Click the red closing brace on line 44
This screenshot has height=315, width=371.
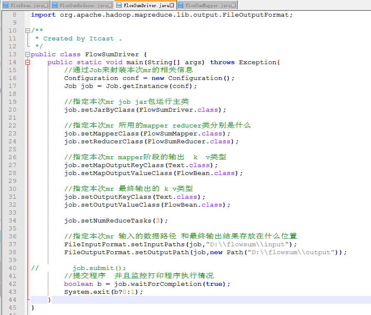click(x=49, y=300)
